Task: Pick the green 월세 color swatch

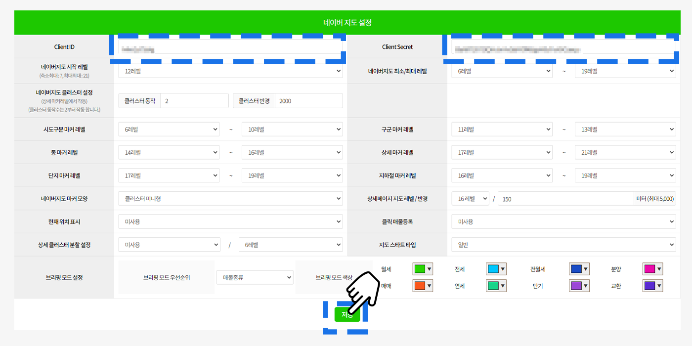Action: (423, 269)
